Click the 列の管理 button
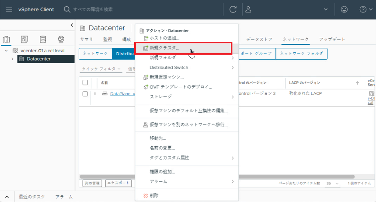376x202 pixels. [x=92, y=183]
